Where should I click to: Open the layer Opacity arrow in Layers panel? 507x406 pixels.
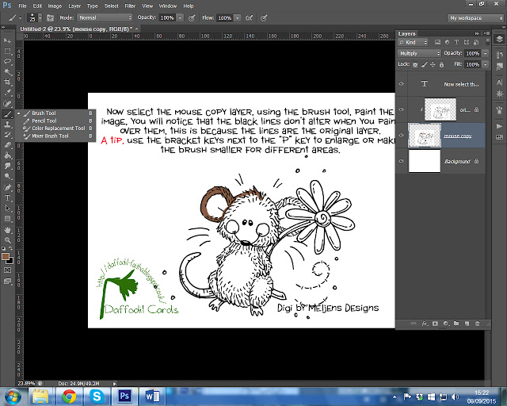485,53
